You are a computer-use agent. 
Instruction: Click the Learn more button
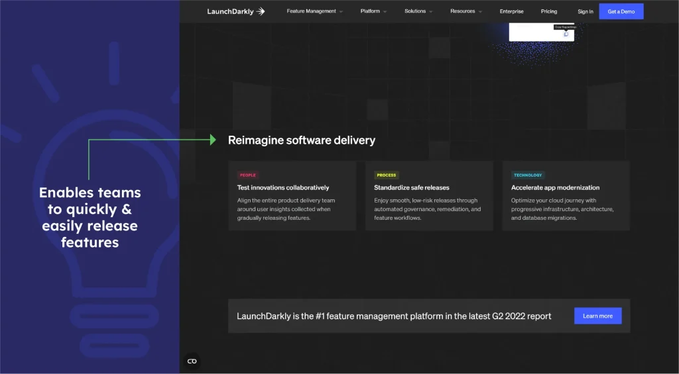(597, 316)
